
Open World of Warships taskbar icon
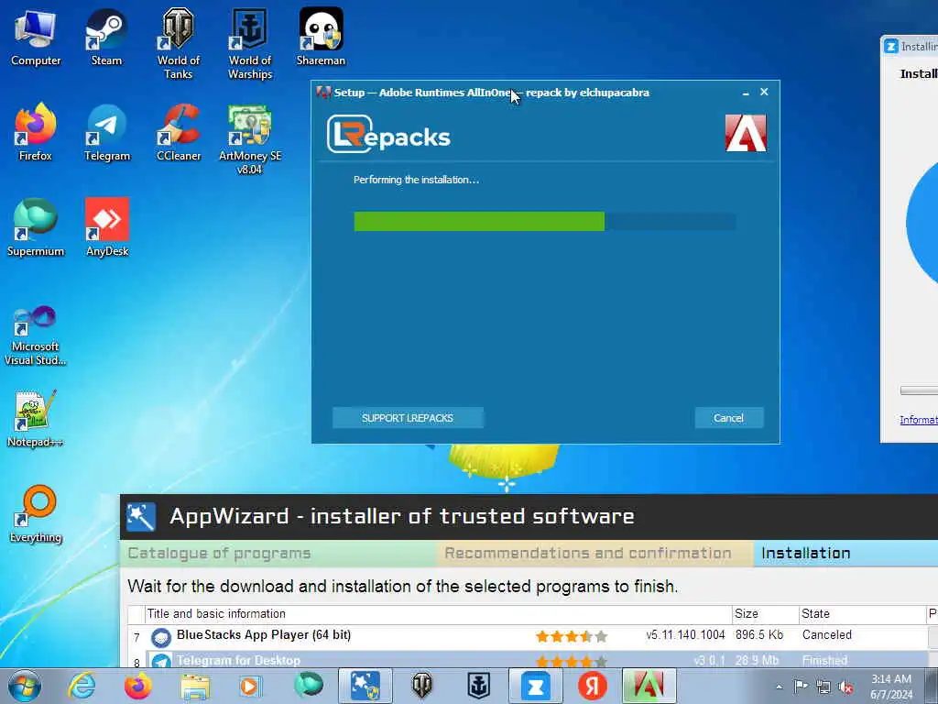[478, 686]
